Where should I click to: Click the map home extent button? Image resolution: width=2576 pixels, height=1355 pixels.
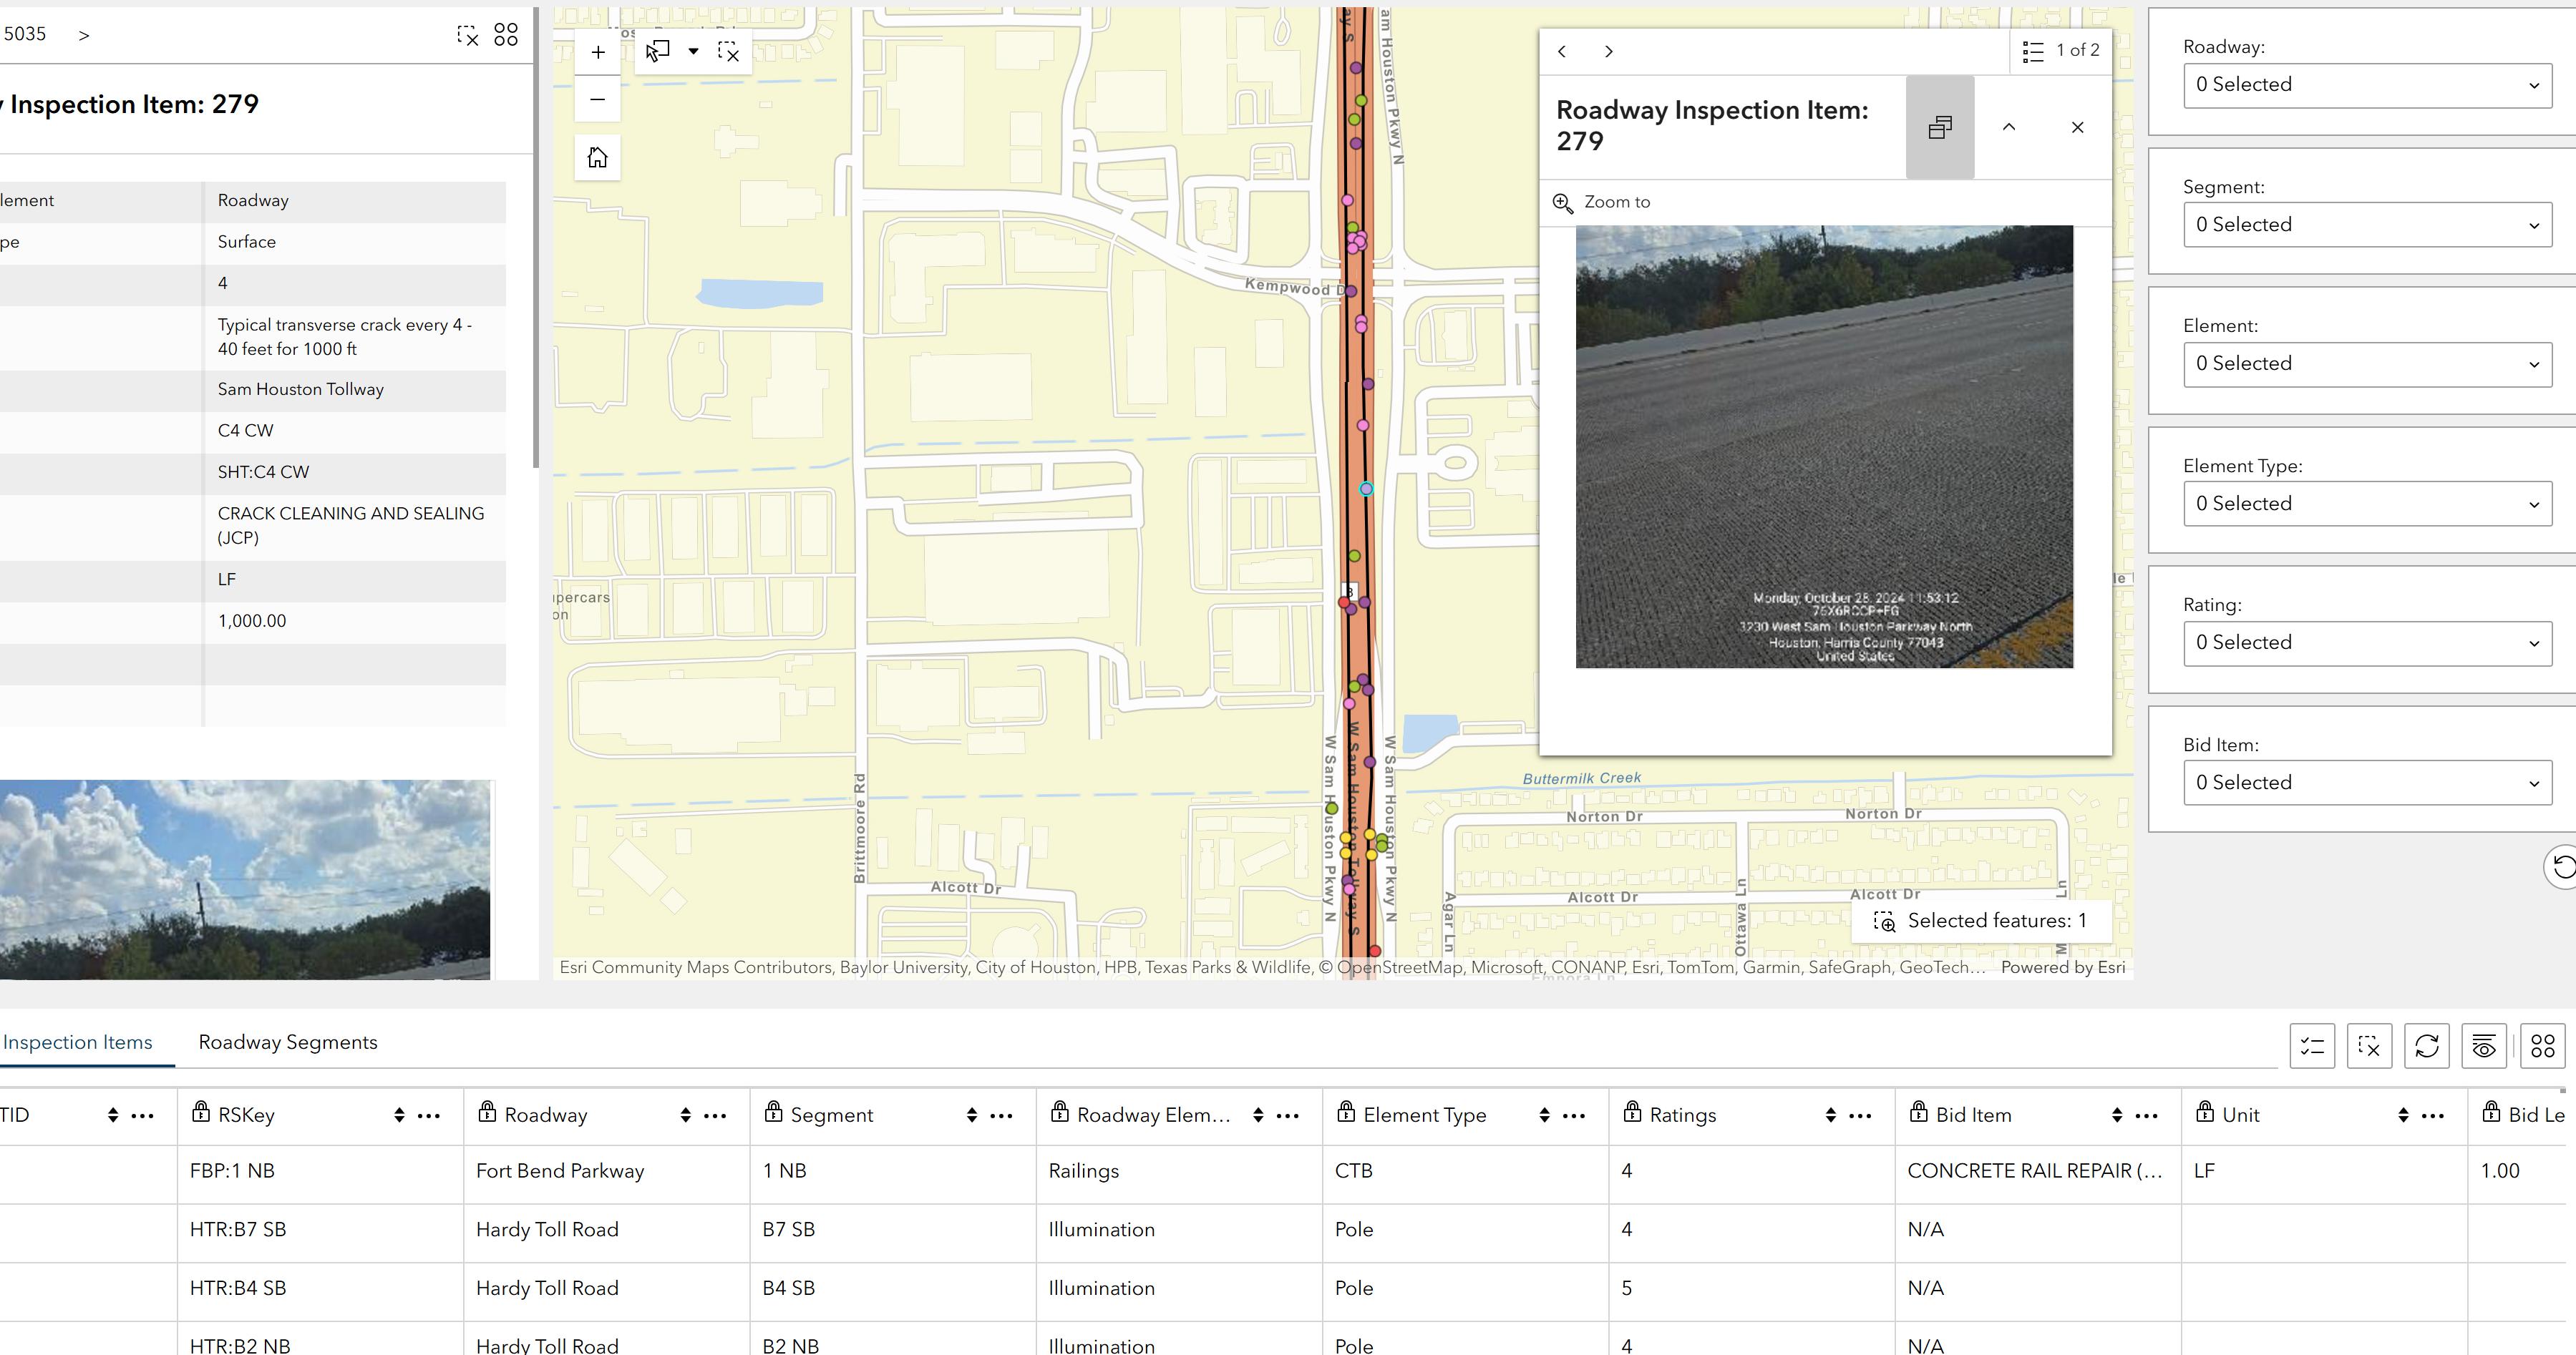click(598, 158)
